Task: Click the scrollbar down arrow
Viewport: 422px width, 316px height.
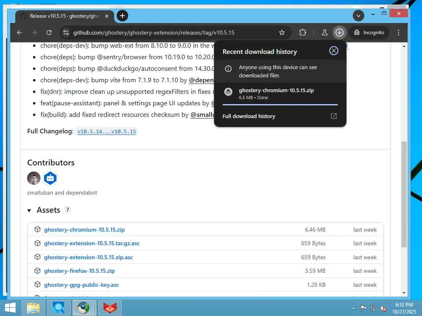Action: 404,293
